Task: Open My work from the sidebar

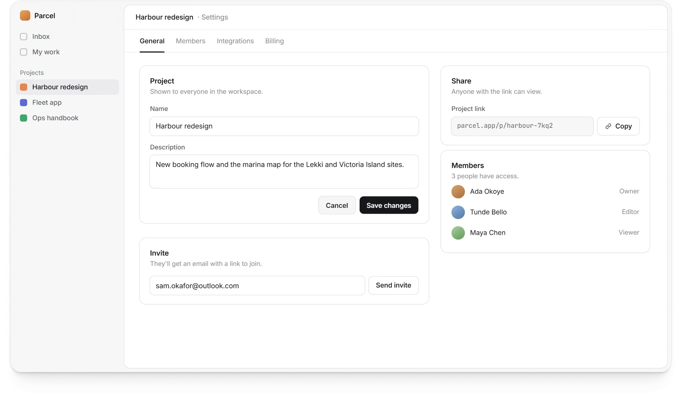Action: click(67, 52)
